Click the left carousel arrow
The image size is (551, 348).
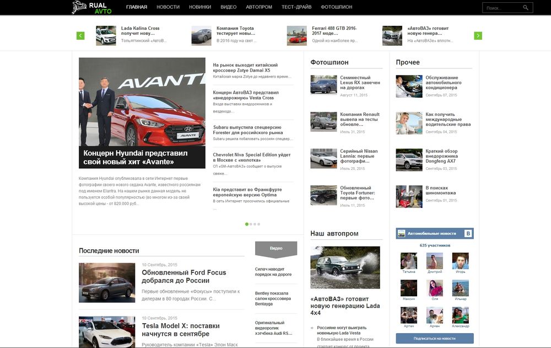(x=80, y=35)
